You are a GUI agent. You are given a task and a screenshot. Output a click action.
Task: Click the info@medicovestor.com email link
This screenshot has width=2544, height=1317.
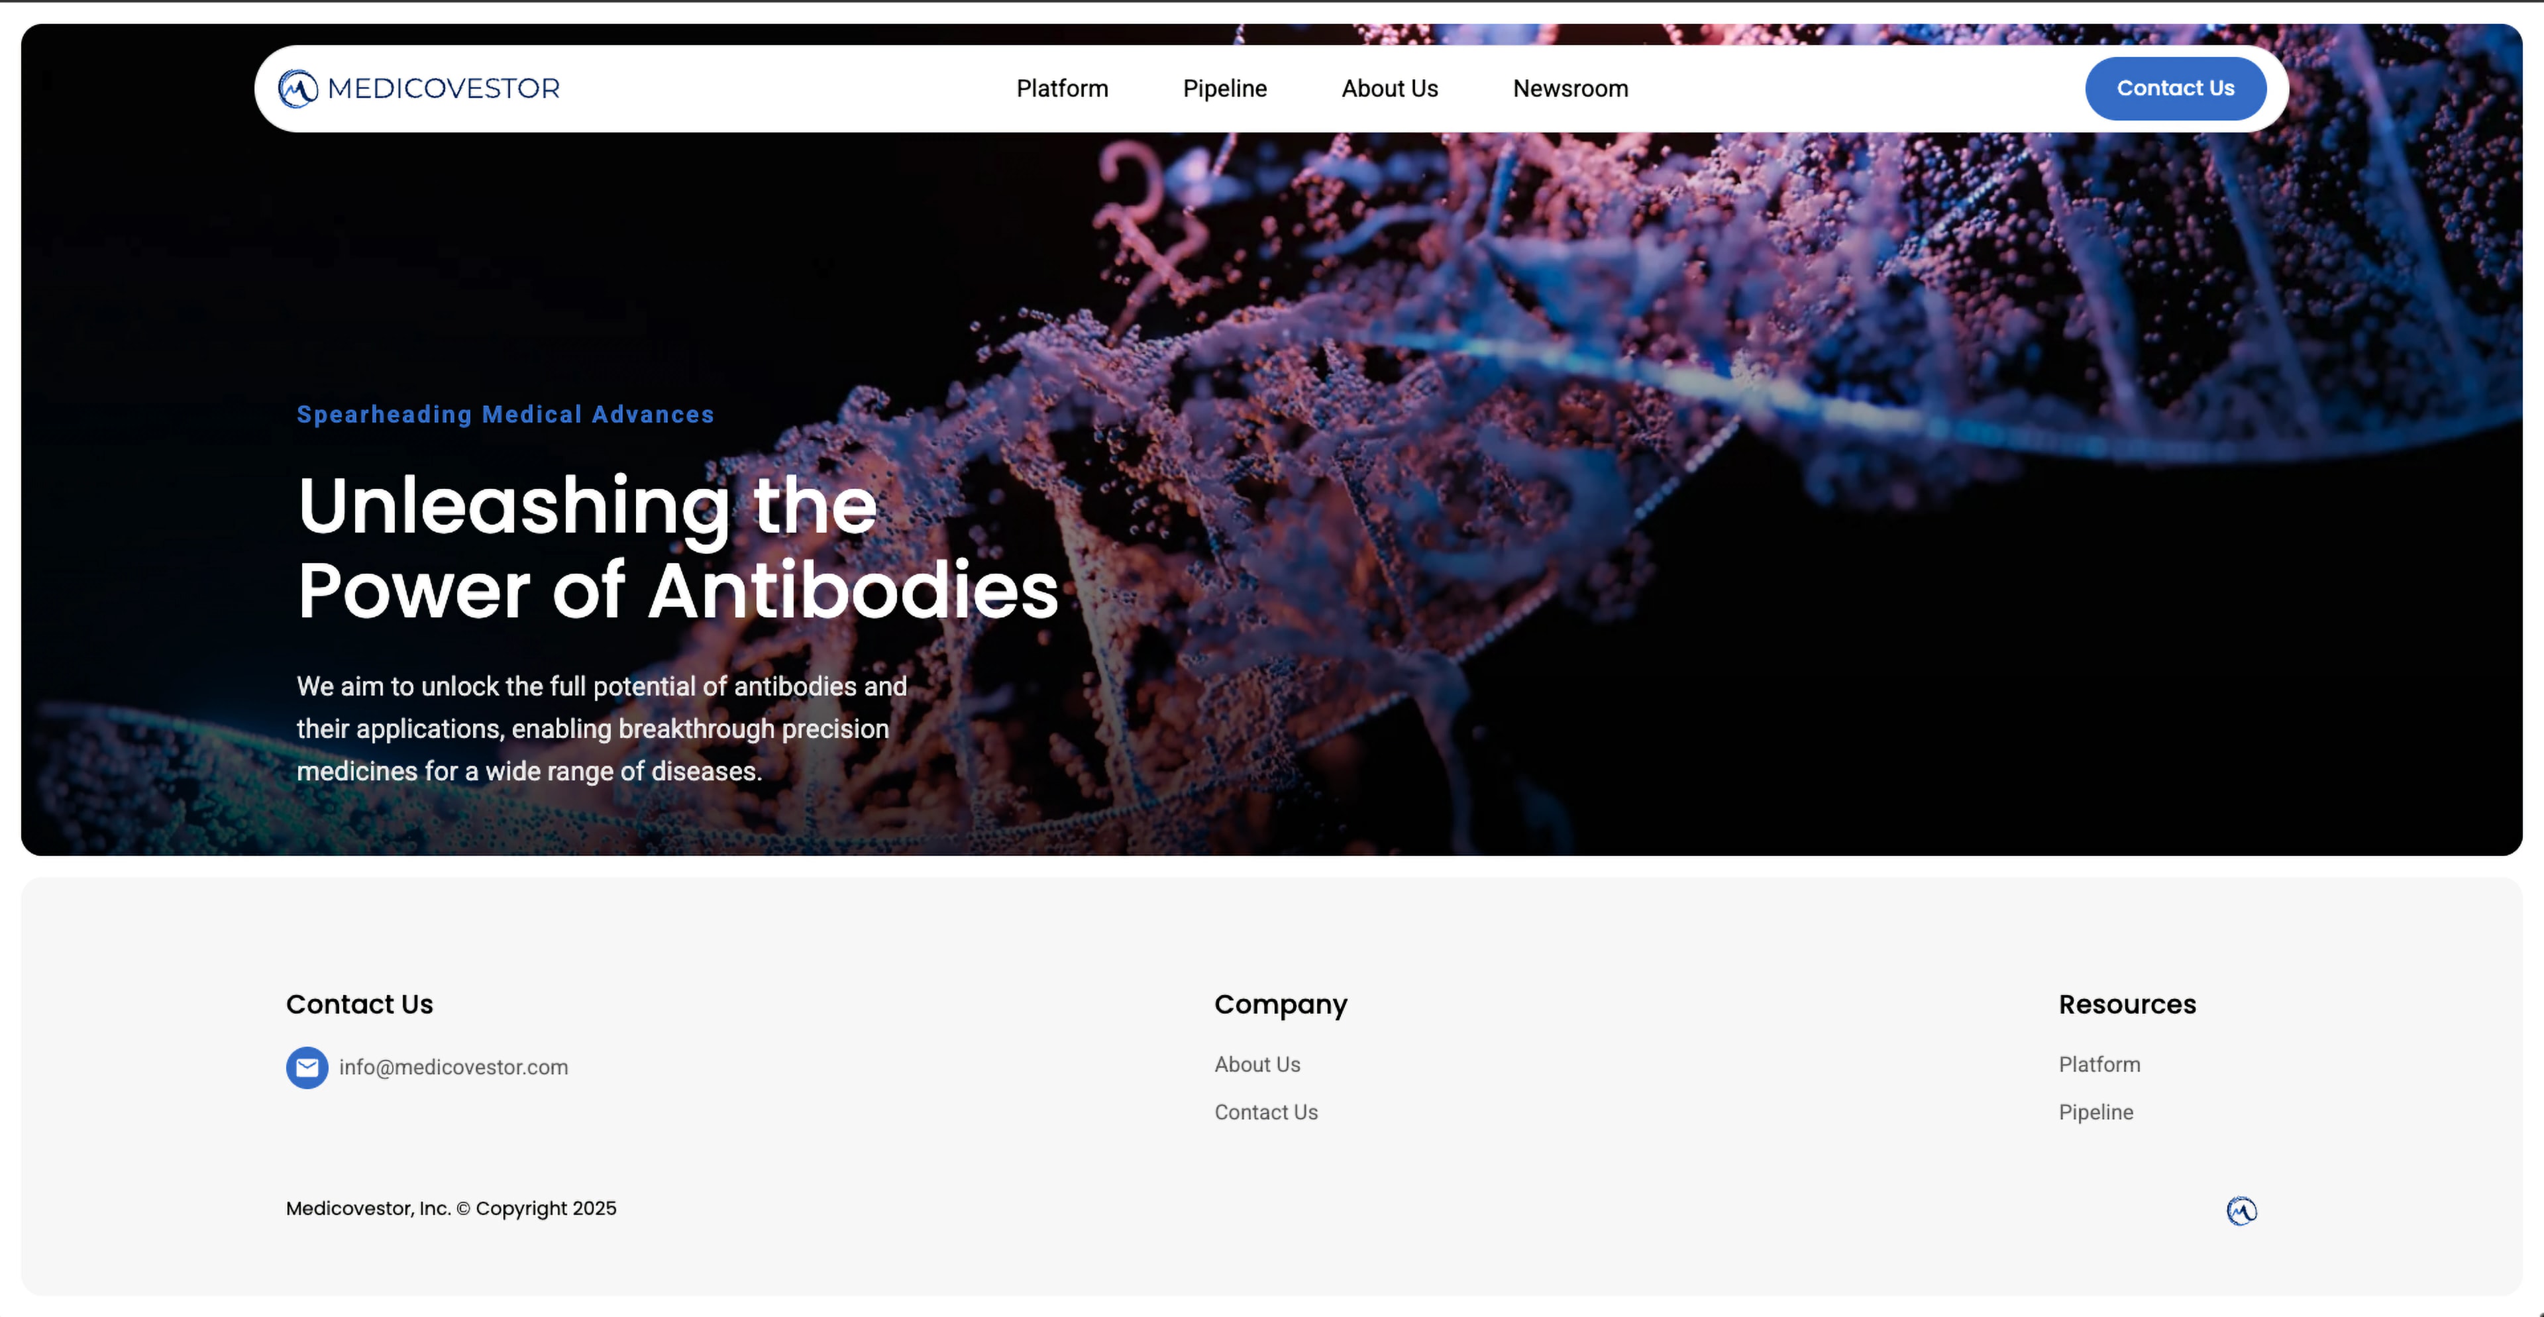pyautogui.click(x=453, y=1067)
